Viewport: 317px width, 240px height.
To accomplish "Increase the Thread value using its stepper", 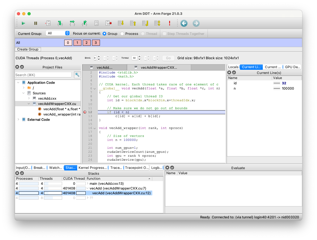I will coord(139,56).
